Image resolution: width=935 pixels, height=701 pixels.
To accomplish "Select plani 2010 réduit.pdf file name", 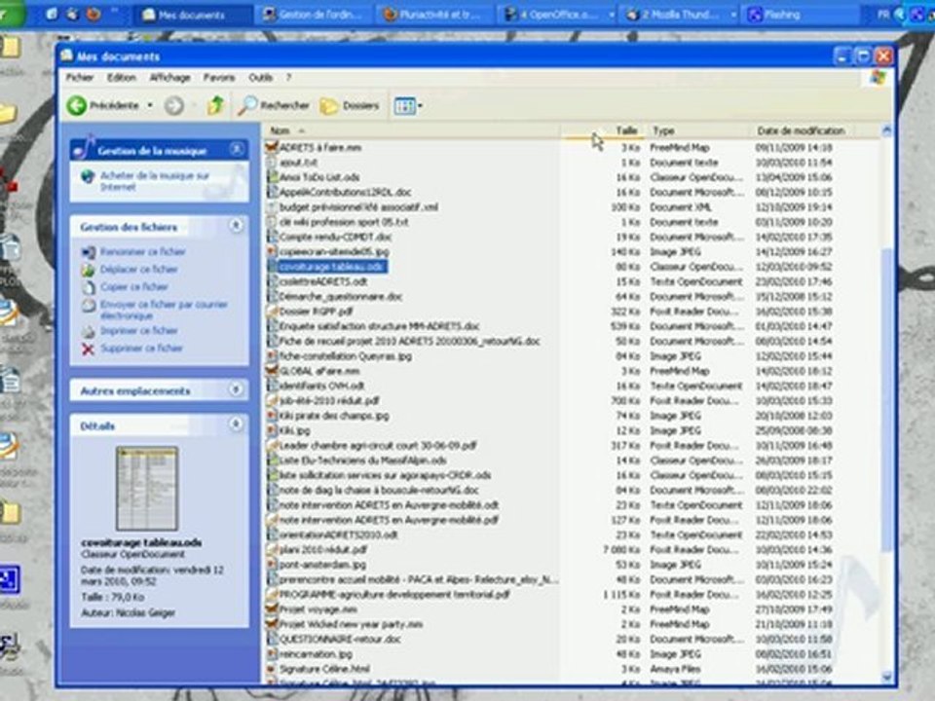I will (323, 549).
